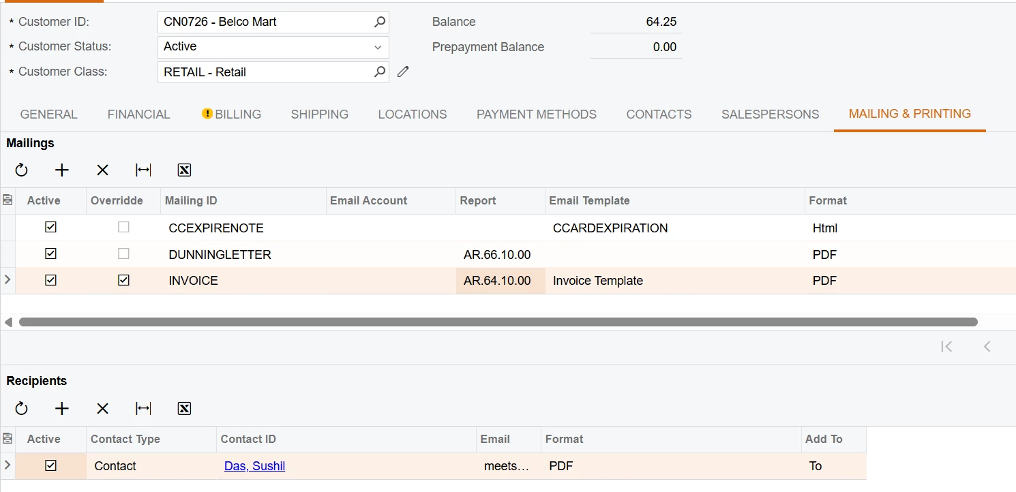Click the Mailings horizontal scrollbar

498,322
